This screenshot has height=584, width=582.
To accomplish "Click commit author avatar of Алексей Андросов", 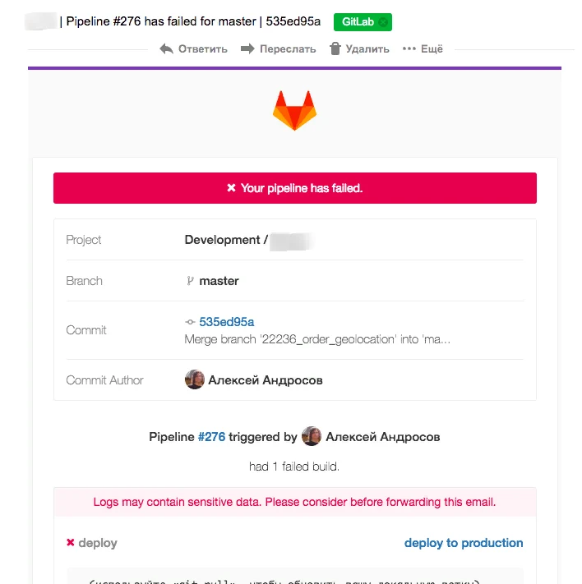I will pos(195,379).
